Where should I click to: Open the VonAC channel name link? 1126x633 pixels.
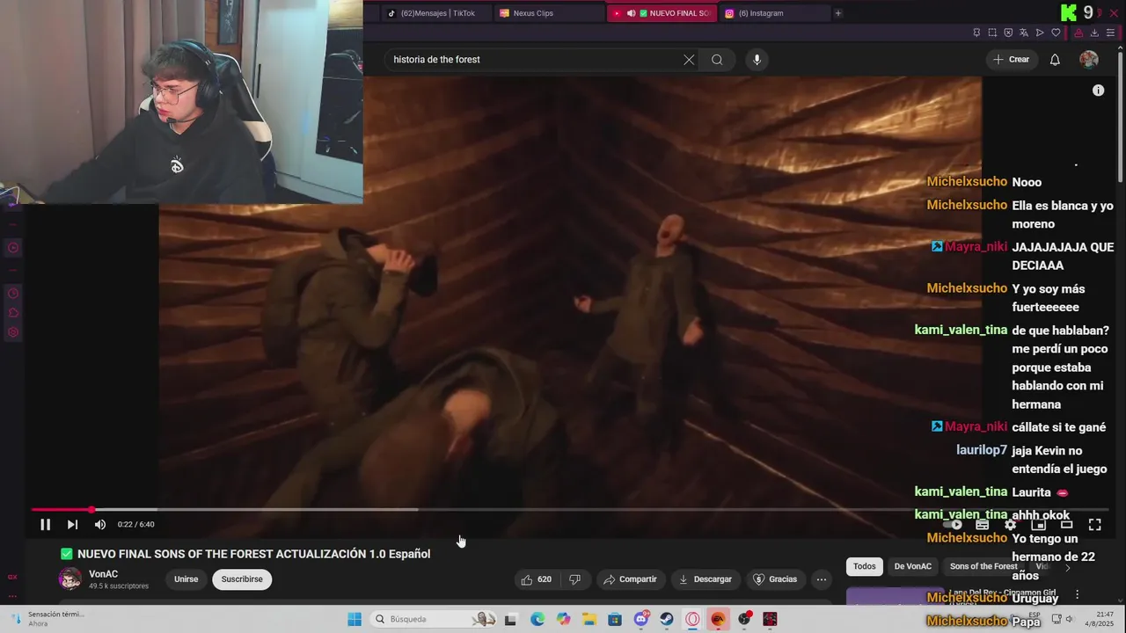[103, 574]
